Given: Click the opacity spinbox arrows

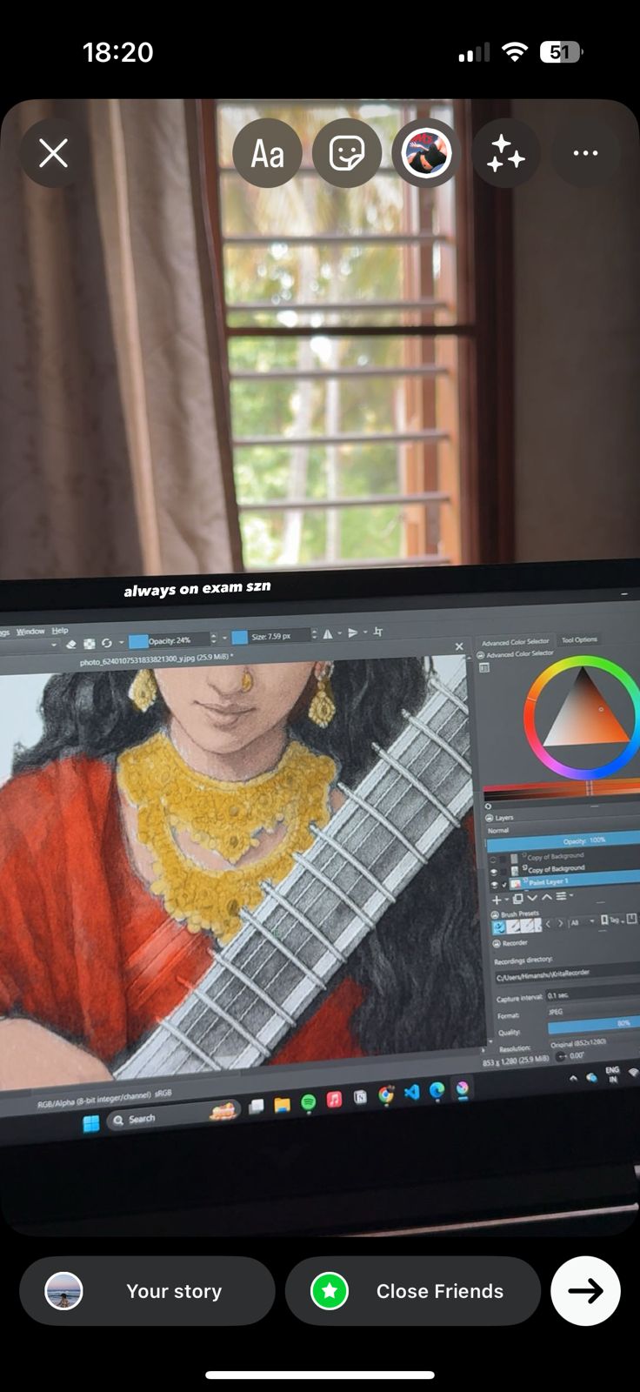Looking at the screenshot, I should pyautogui.click(x=214, y=639).
